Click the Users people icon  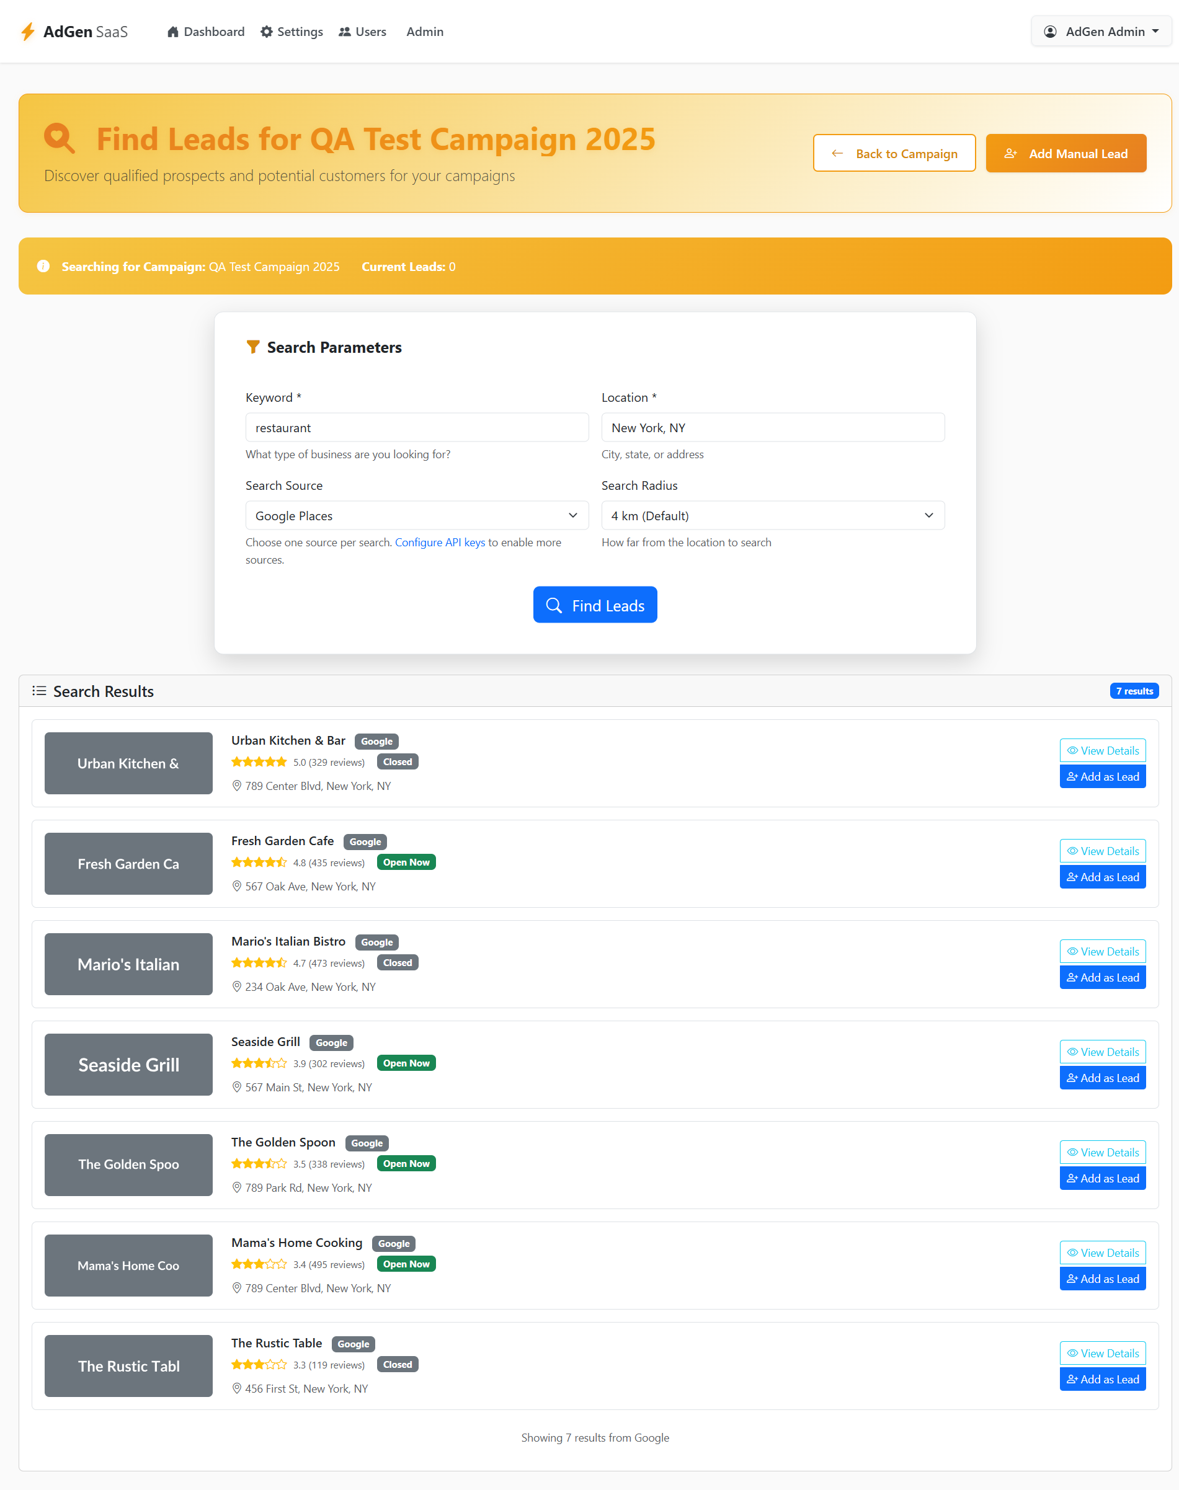[x=344, y=32]
